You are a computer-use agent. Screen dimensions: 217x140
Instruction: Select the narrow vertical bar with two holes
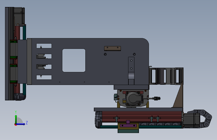(131, 71)
